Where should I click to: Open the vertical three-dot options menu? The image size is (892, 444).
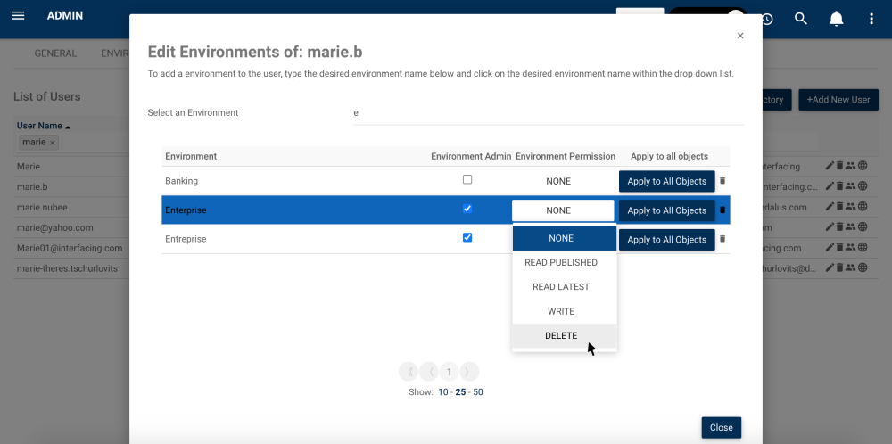[x=871, y=19]
